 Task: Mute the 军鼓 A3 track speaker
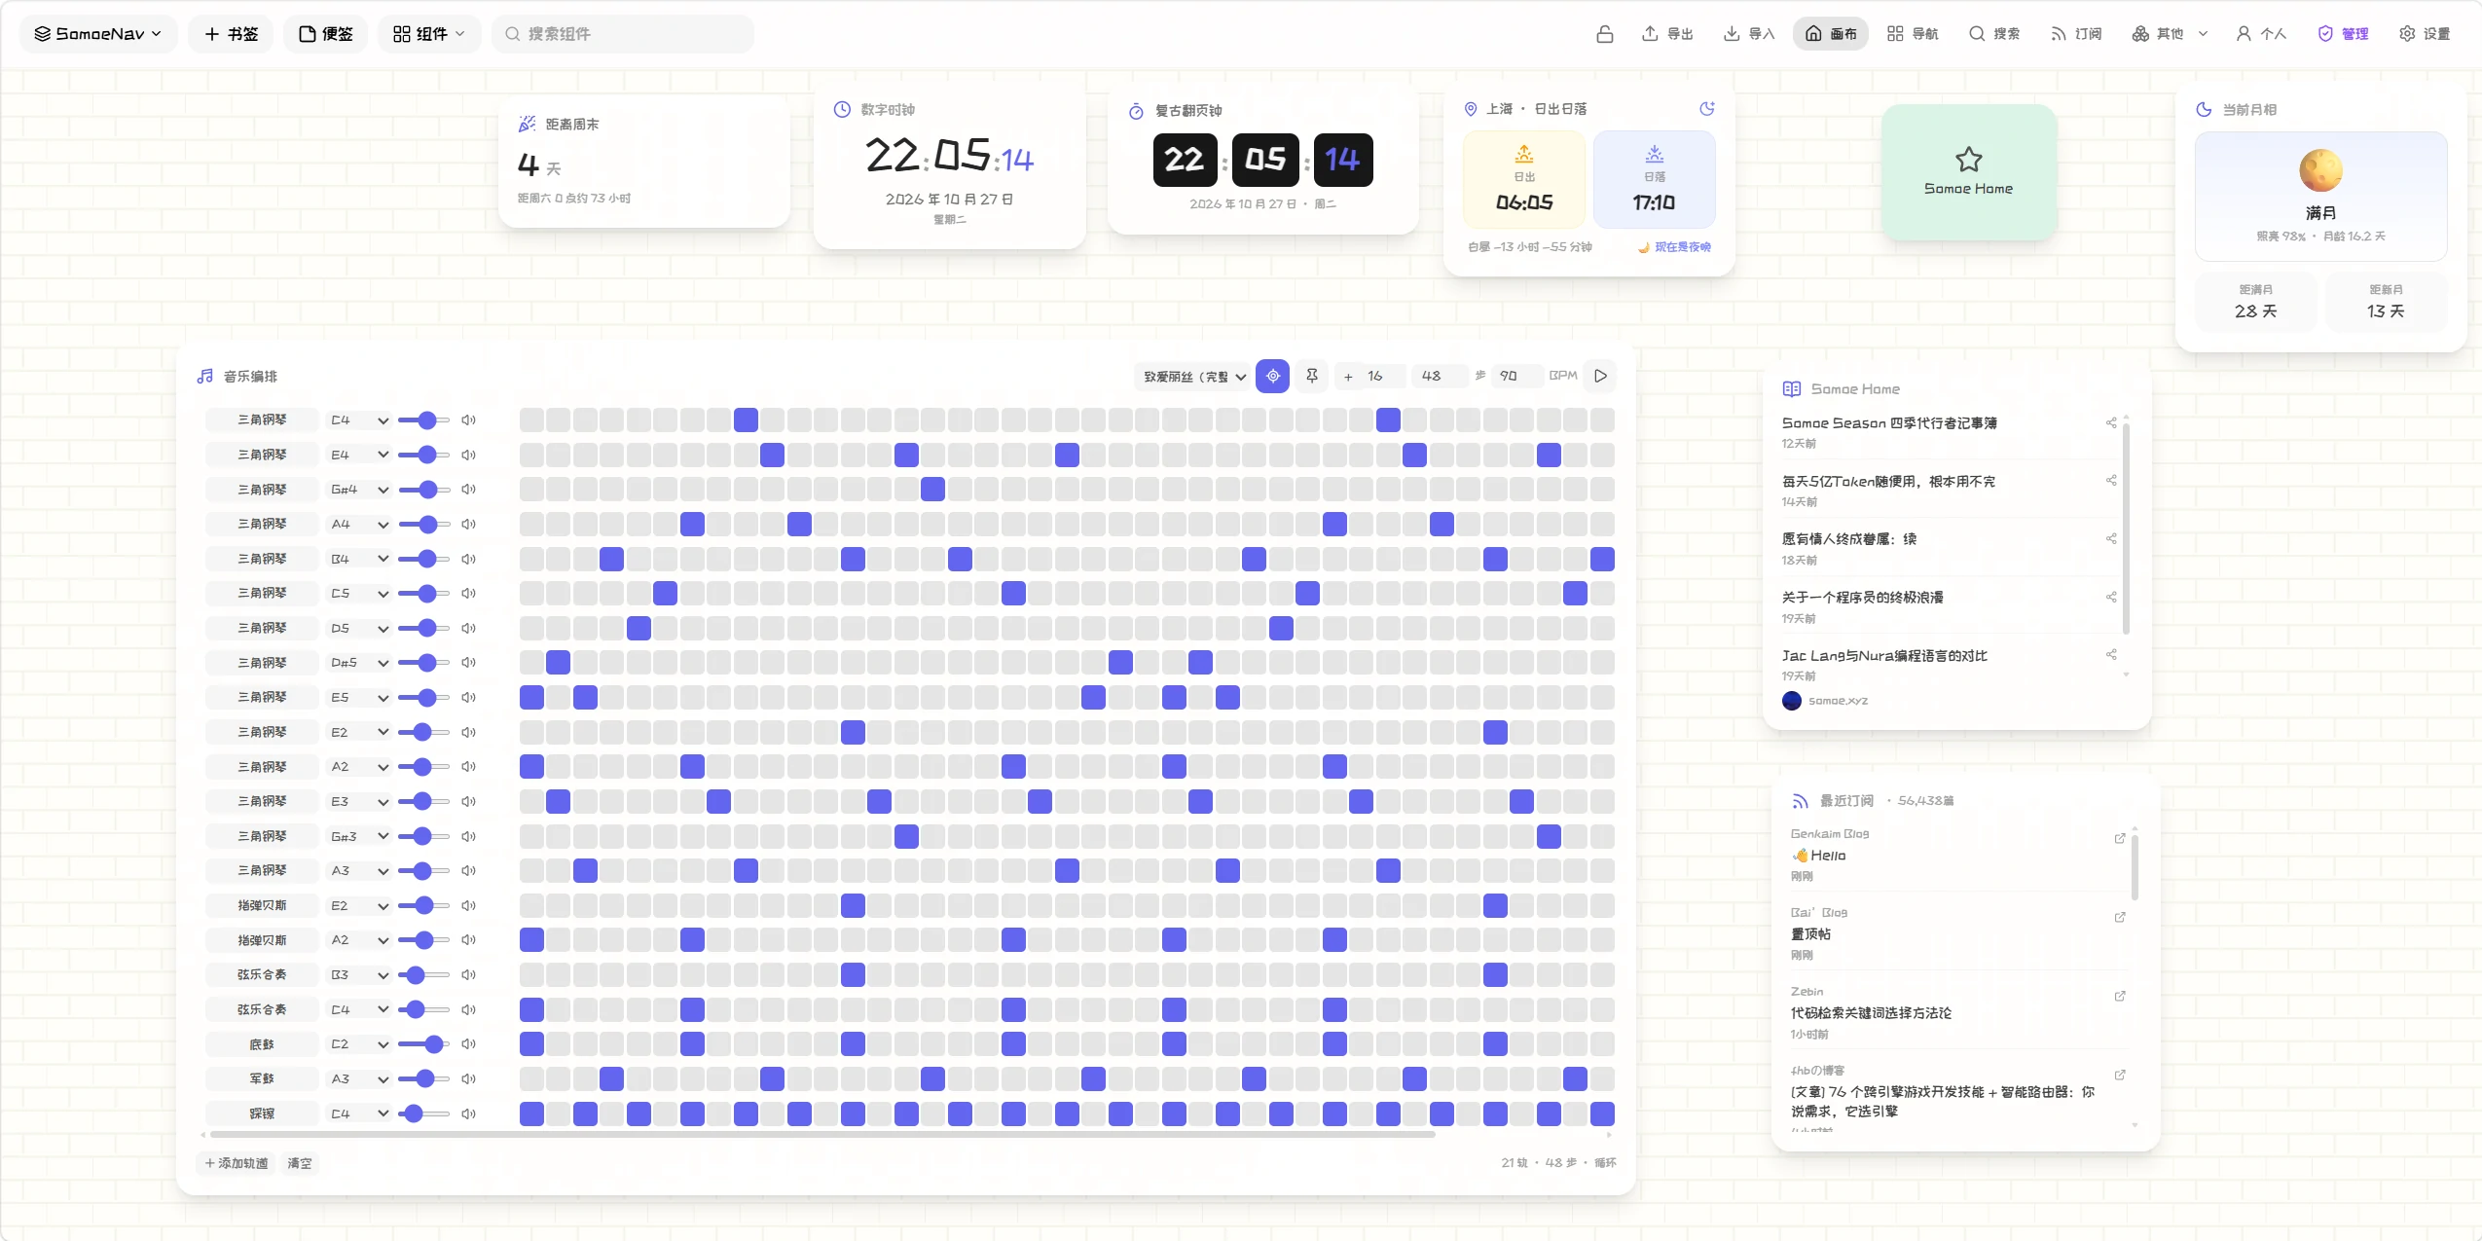[468, 1079]
